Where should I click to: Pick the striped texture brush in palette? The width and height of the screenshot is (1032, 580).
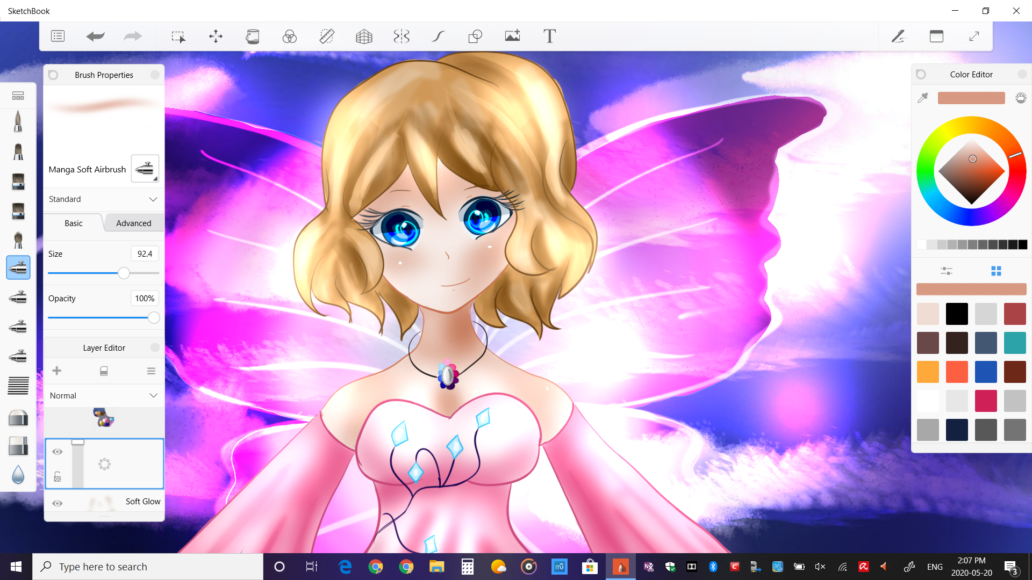(x=18, y=386)
